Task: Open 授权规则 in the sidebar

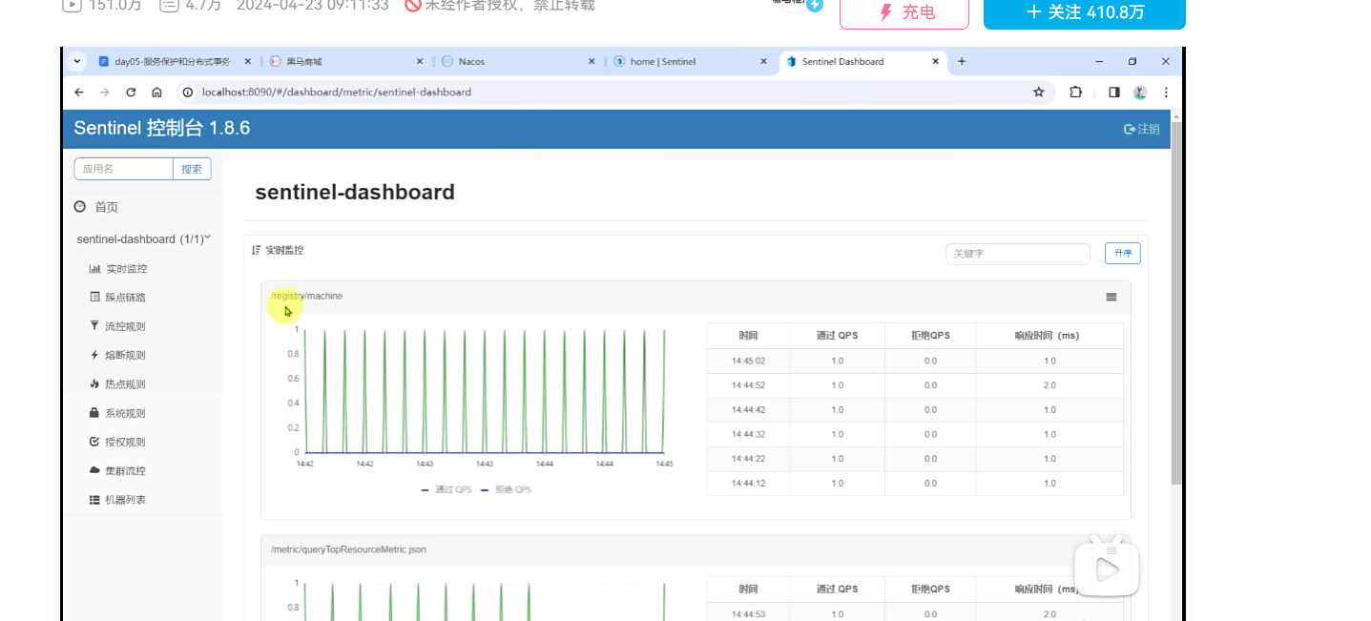Action: pos(117,442)
